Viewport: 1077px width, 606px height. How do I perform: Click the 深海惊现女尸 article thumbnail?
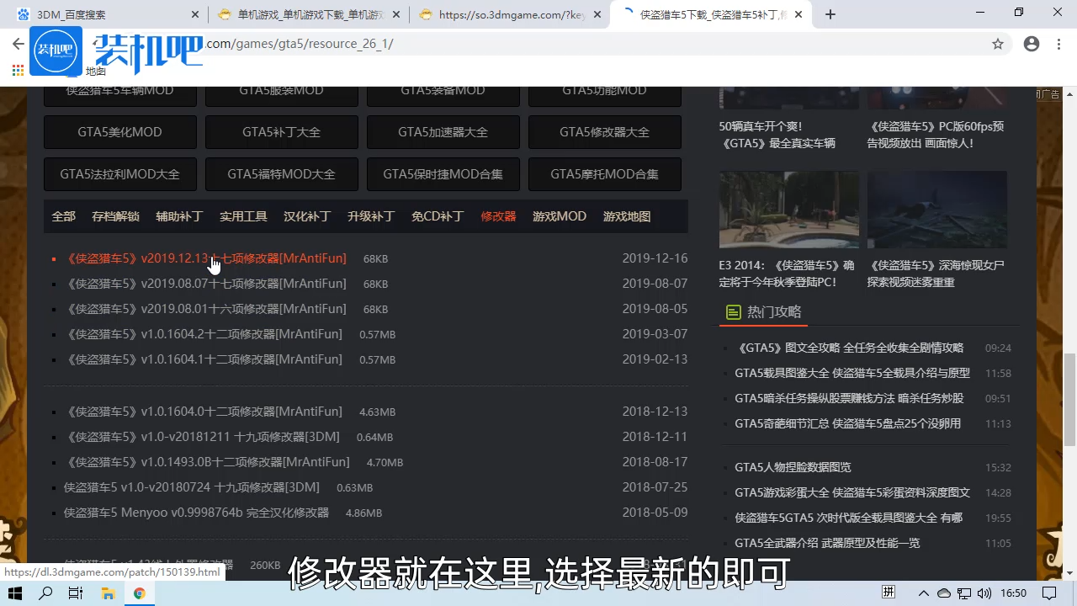[936, 209]
